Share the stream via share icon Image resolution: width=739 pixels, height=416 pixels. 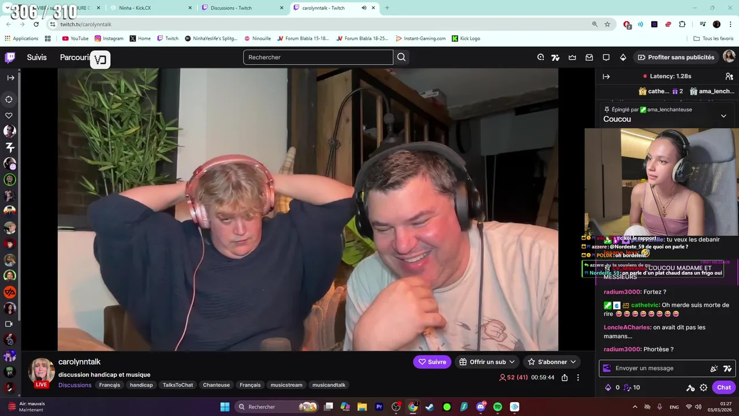tap(565, 377)
